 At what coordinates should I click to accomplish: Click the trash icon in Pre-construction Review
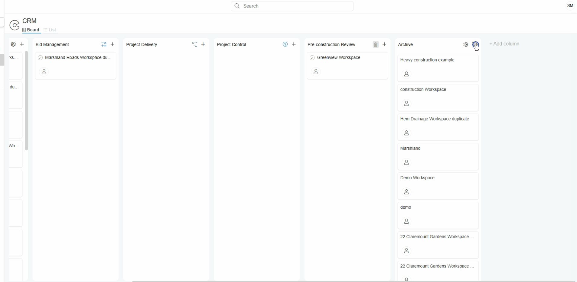click(x=376, y=45)
